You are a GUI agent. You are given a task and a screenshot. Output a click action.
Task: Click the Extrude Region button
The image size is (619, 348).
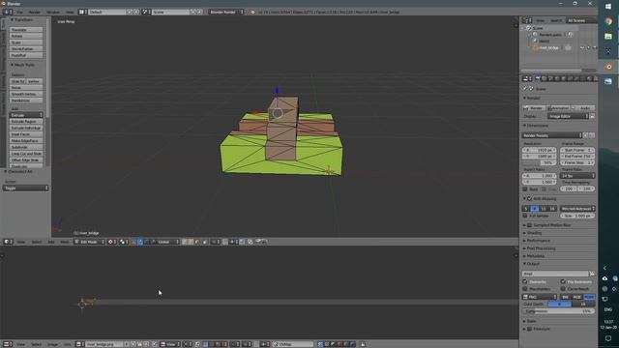26,122
